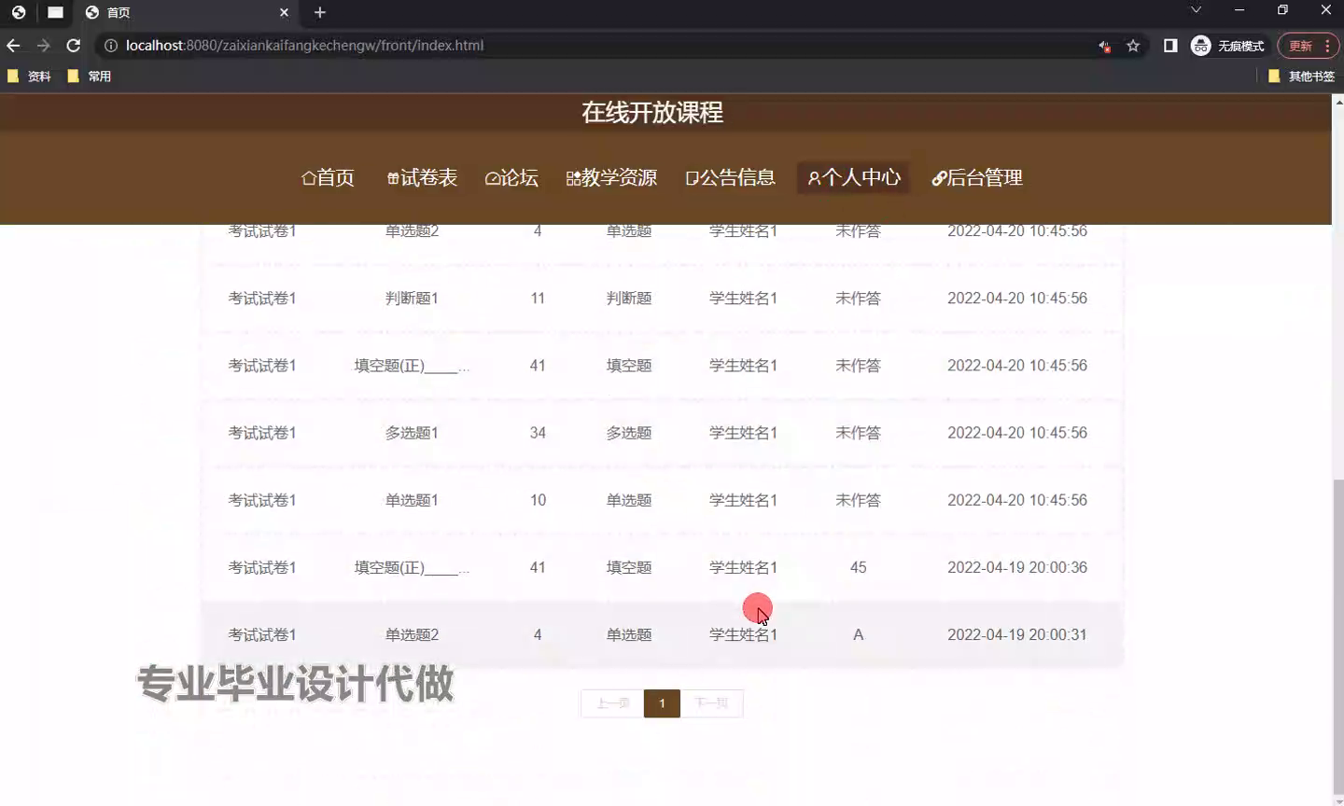Bookmark this page with the star
The height and width of the screenshot is (806, 1344).
1133,46
